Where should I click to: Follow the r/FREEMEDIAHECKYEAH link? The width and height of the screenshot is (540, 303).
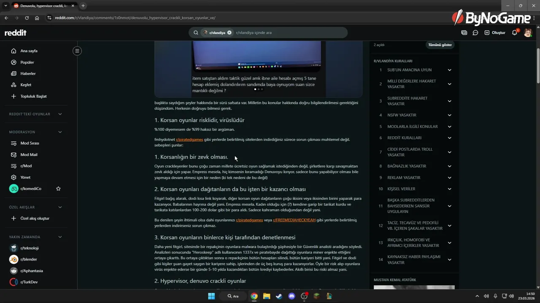click(x=294, y=220)
